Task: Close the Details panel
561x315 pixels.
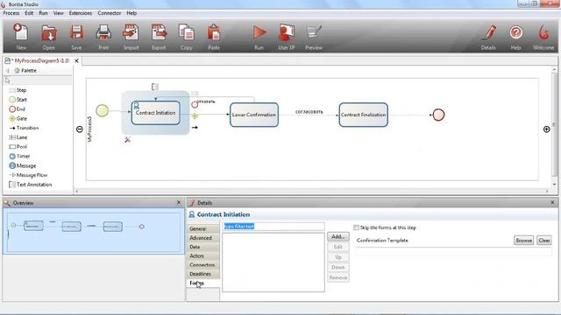Action: pyautogui.click(x=552, y=202)
